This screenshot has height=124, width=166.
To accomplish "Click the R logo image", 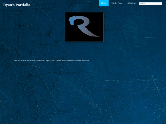I will point(84,27).
